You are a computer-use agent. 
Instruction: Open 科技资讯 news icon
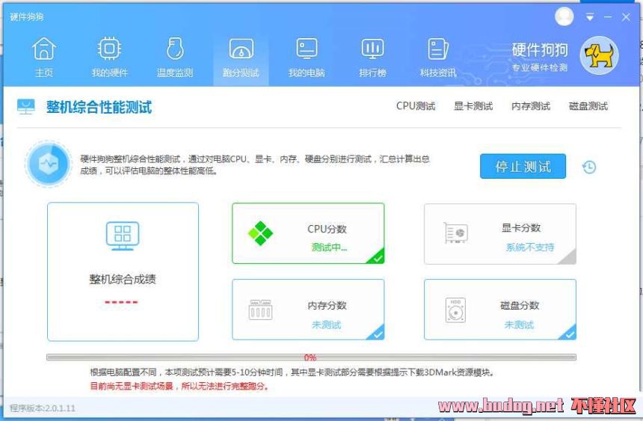pos(438,49)
